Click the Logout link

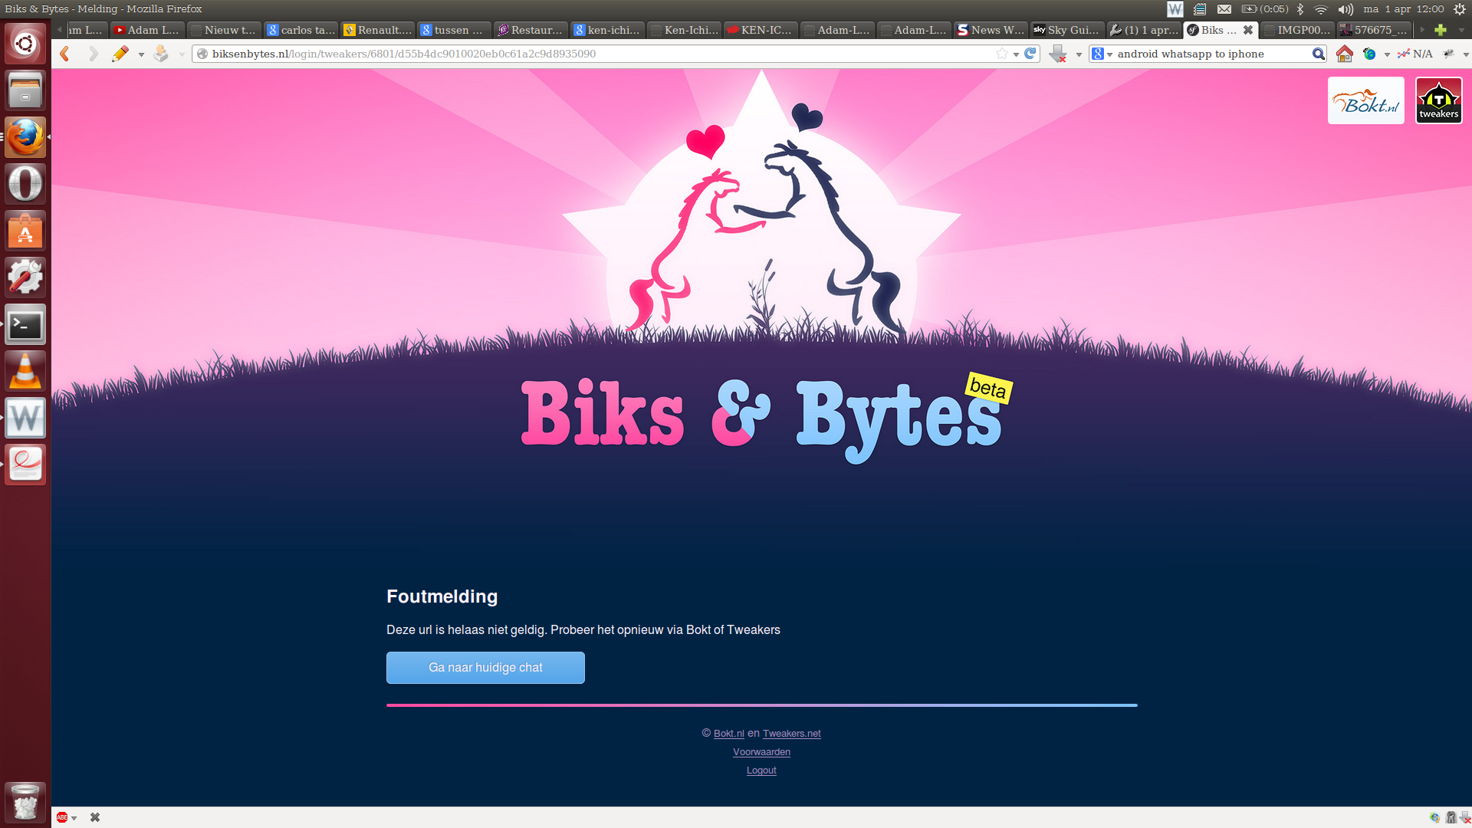tap(761, 770)
